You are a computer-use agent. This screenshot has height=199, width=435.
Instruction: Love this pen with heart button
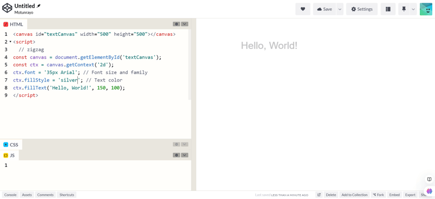[303, 9]
